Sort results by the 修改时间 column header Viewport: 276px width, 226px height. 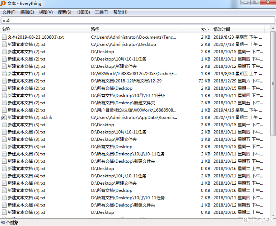[238, 29]
